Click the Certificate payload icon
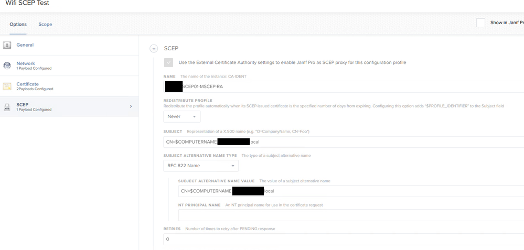 (7, 86)
